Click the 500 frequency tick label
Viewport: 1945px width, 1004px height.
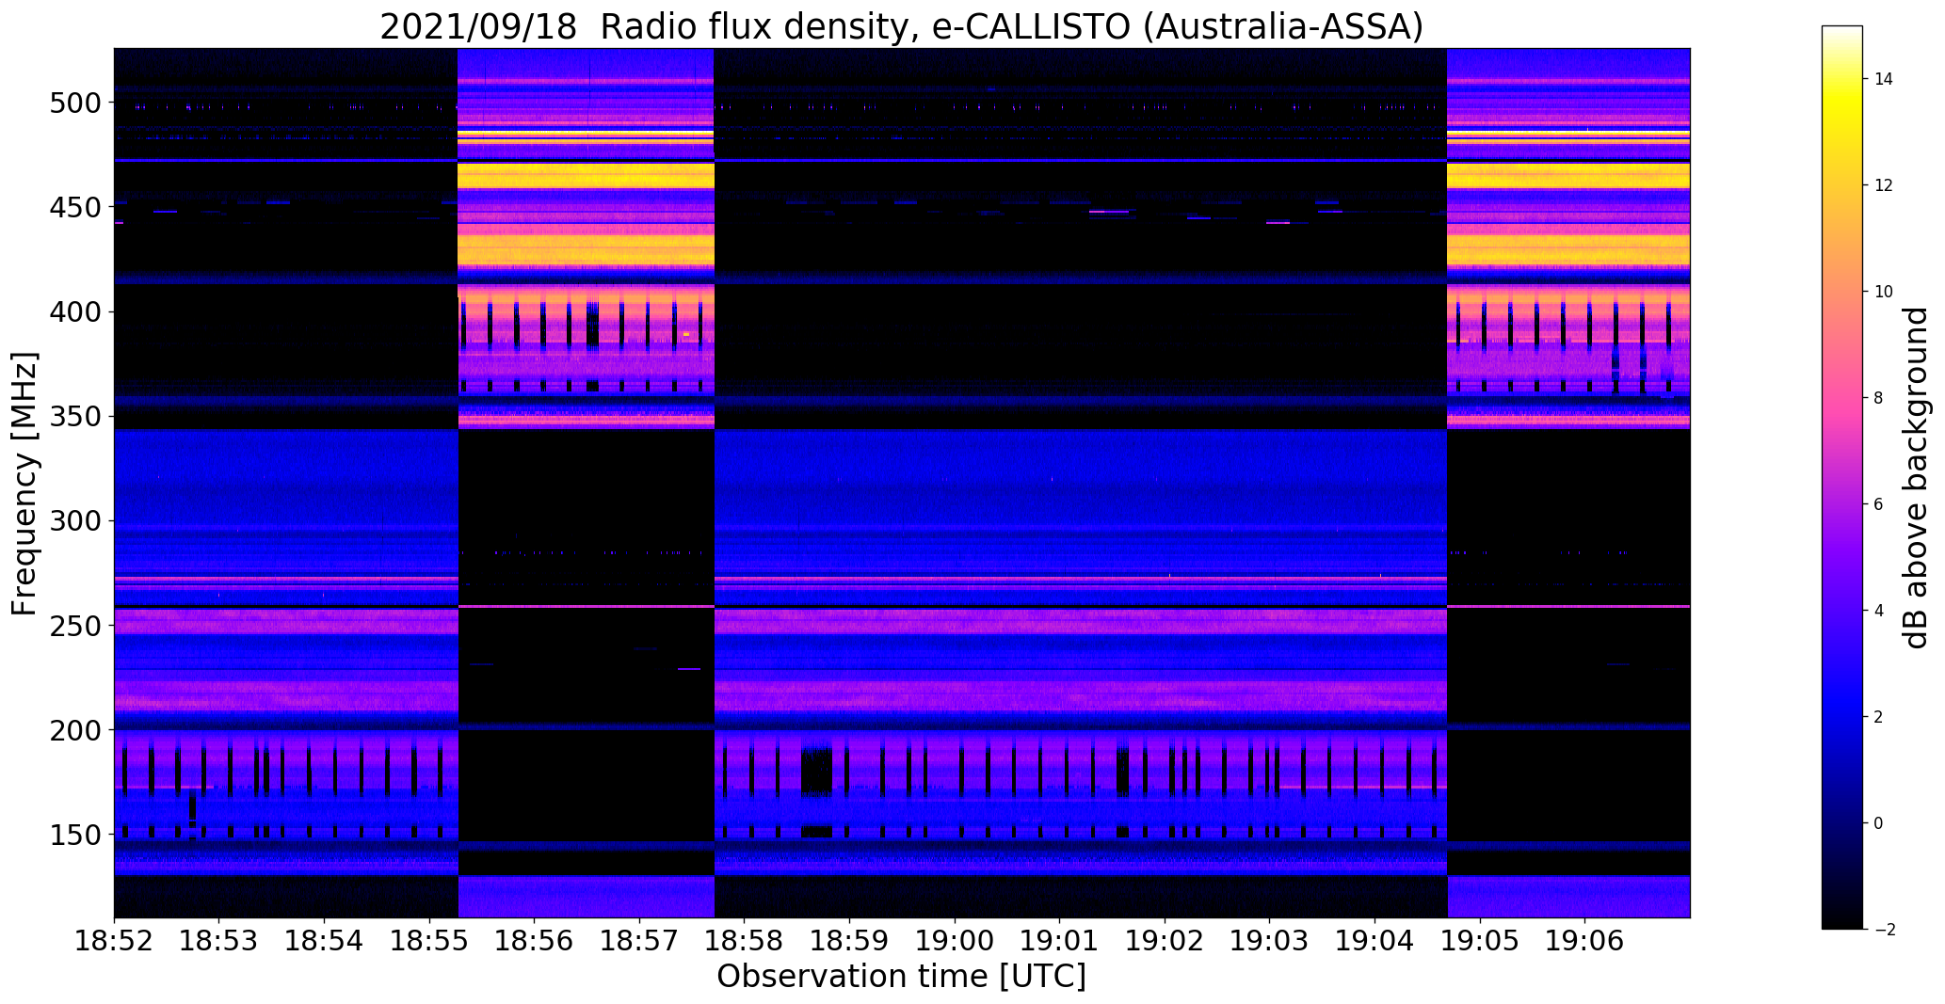point(73,103)
